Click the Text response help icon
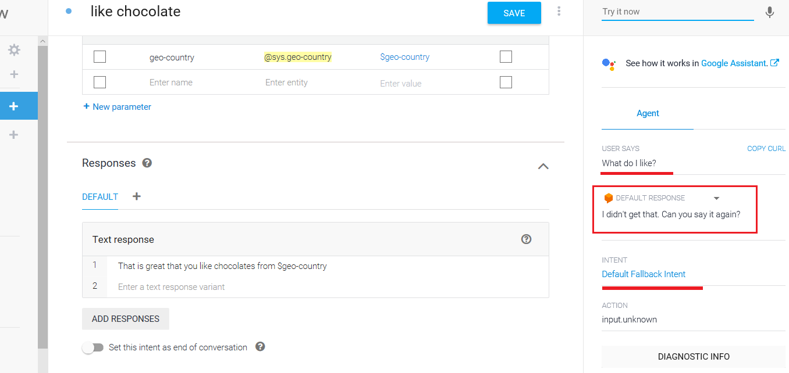The image size is (789, 373). pyautogui.click(x=527, y=239)
